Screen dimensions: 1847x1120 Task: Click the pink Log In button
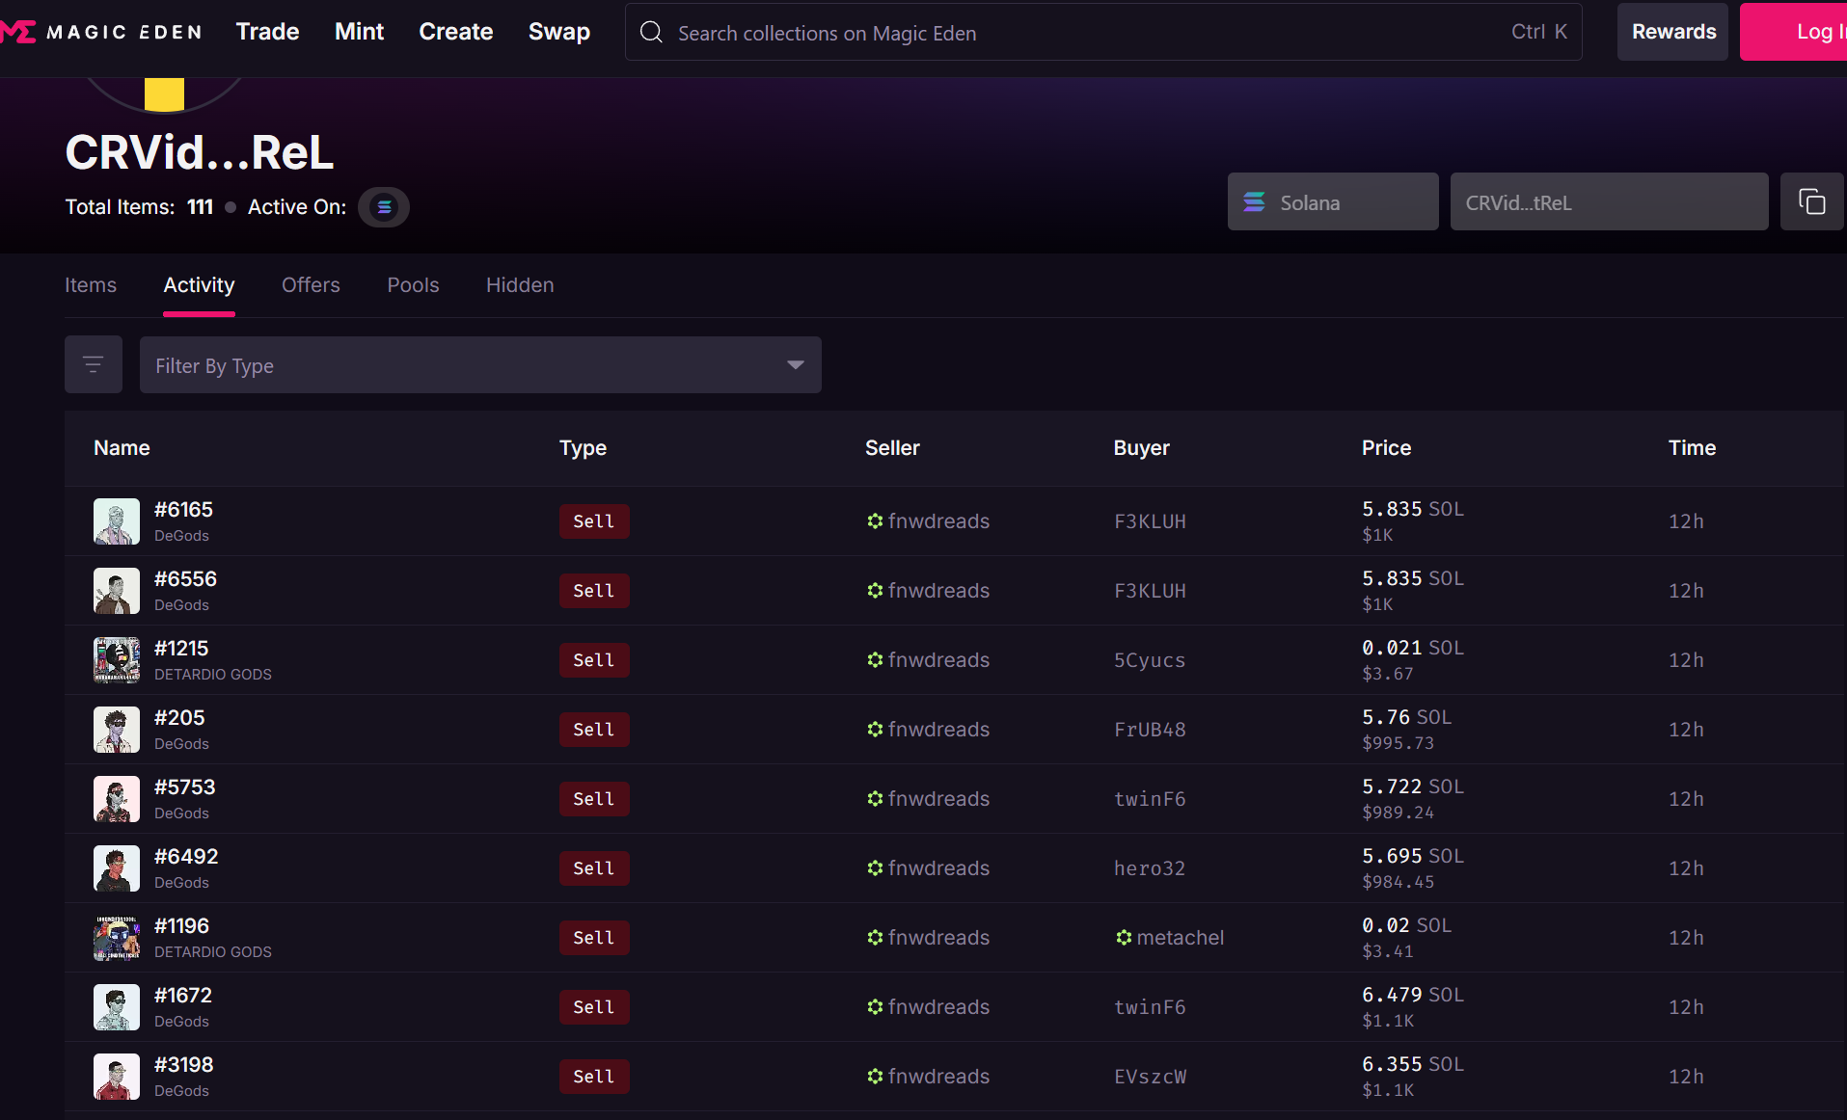pyautogui.click(x=1793, y=32)
